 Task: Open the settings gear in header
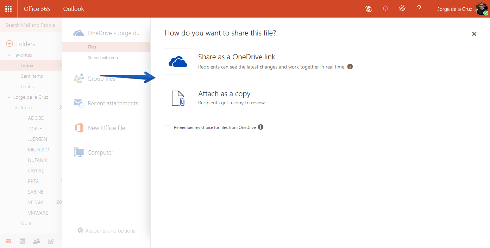(x=402, y=8)
